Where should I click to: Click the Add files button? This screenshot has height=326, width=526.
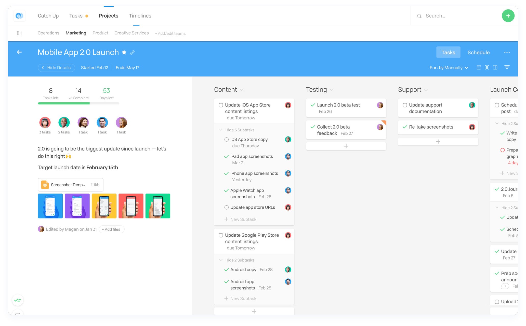point(111,229)
